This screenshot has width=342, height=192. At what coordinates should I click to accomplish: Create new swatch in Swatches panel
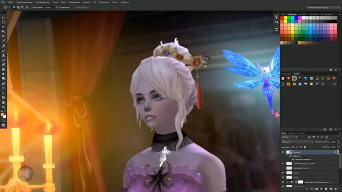331,70
